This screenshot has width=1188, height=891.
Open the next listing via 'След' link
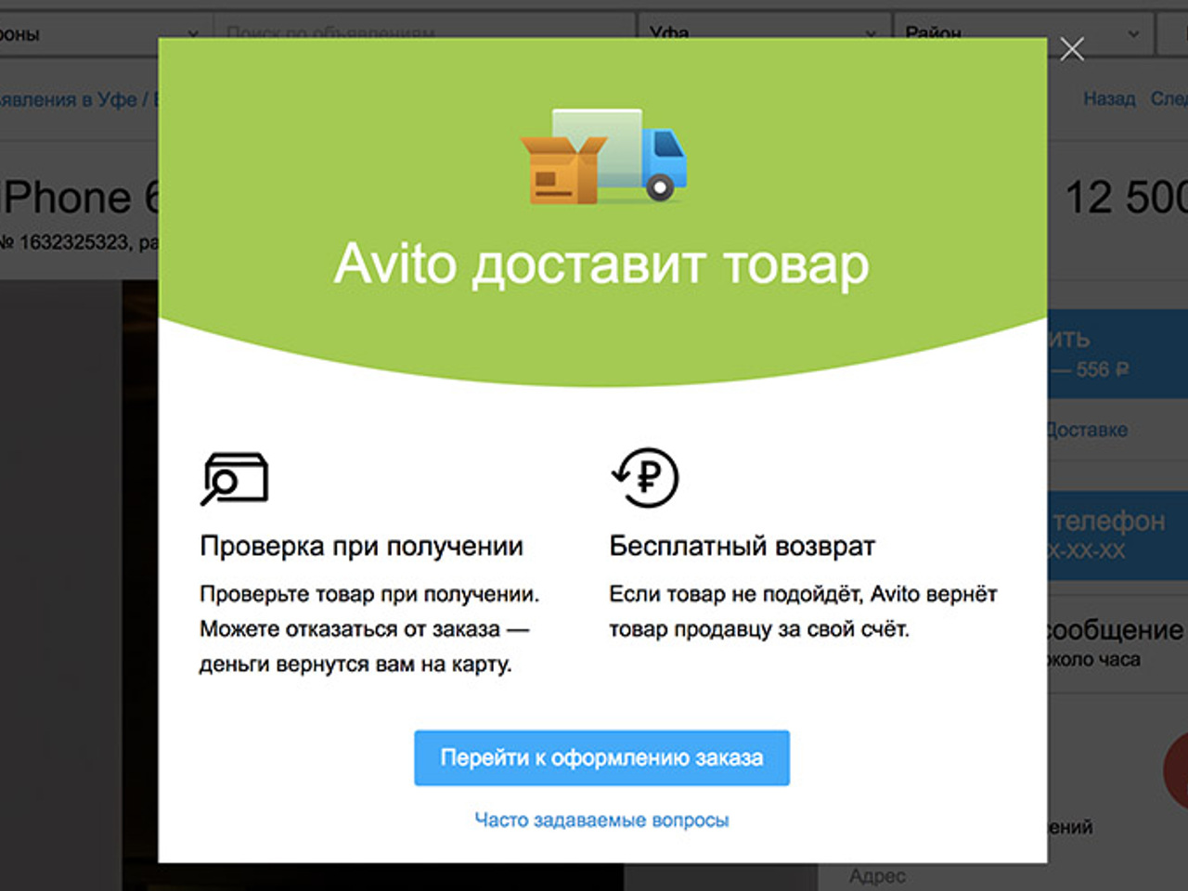click(x=1169, y=98)
